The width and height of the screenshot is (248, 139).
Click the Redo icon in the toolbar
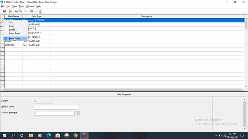pyautogui.click(x=36, y=11)
